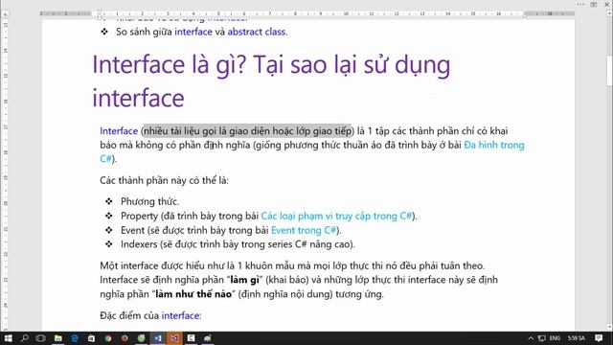Click the read mode layout window icon

click(x=594, y=4)
